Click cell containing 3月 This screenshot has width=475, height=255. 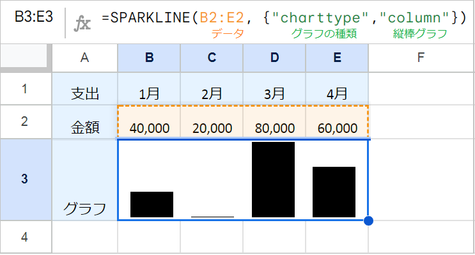(274, 89)
